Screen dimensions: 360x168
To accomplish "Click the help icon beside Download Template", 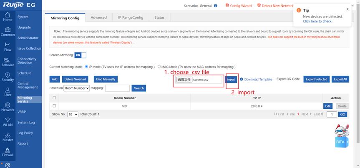I will (242, 79).
